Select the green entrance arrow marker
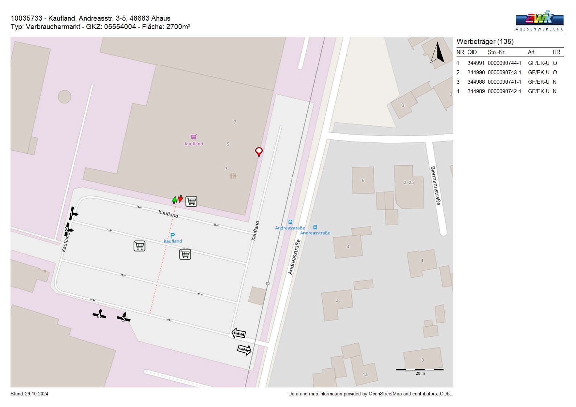 (174, 199)
